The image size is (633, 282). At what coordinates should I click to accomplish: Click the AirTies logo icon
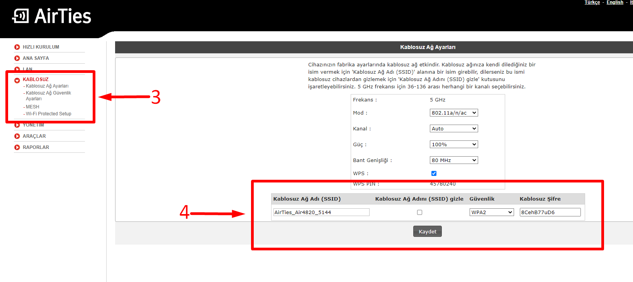(20, 16)
